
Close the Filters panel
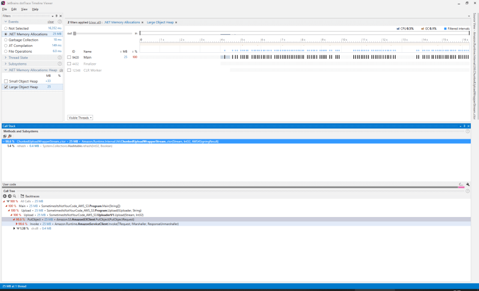(60, 16)
